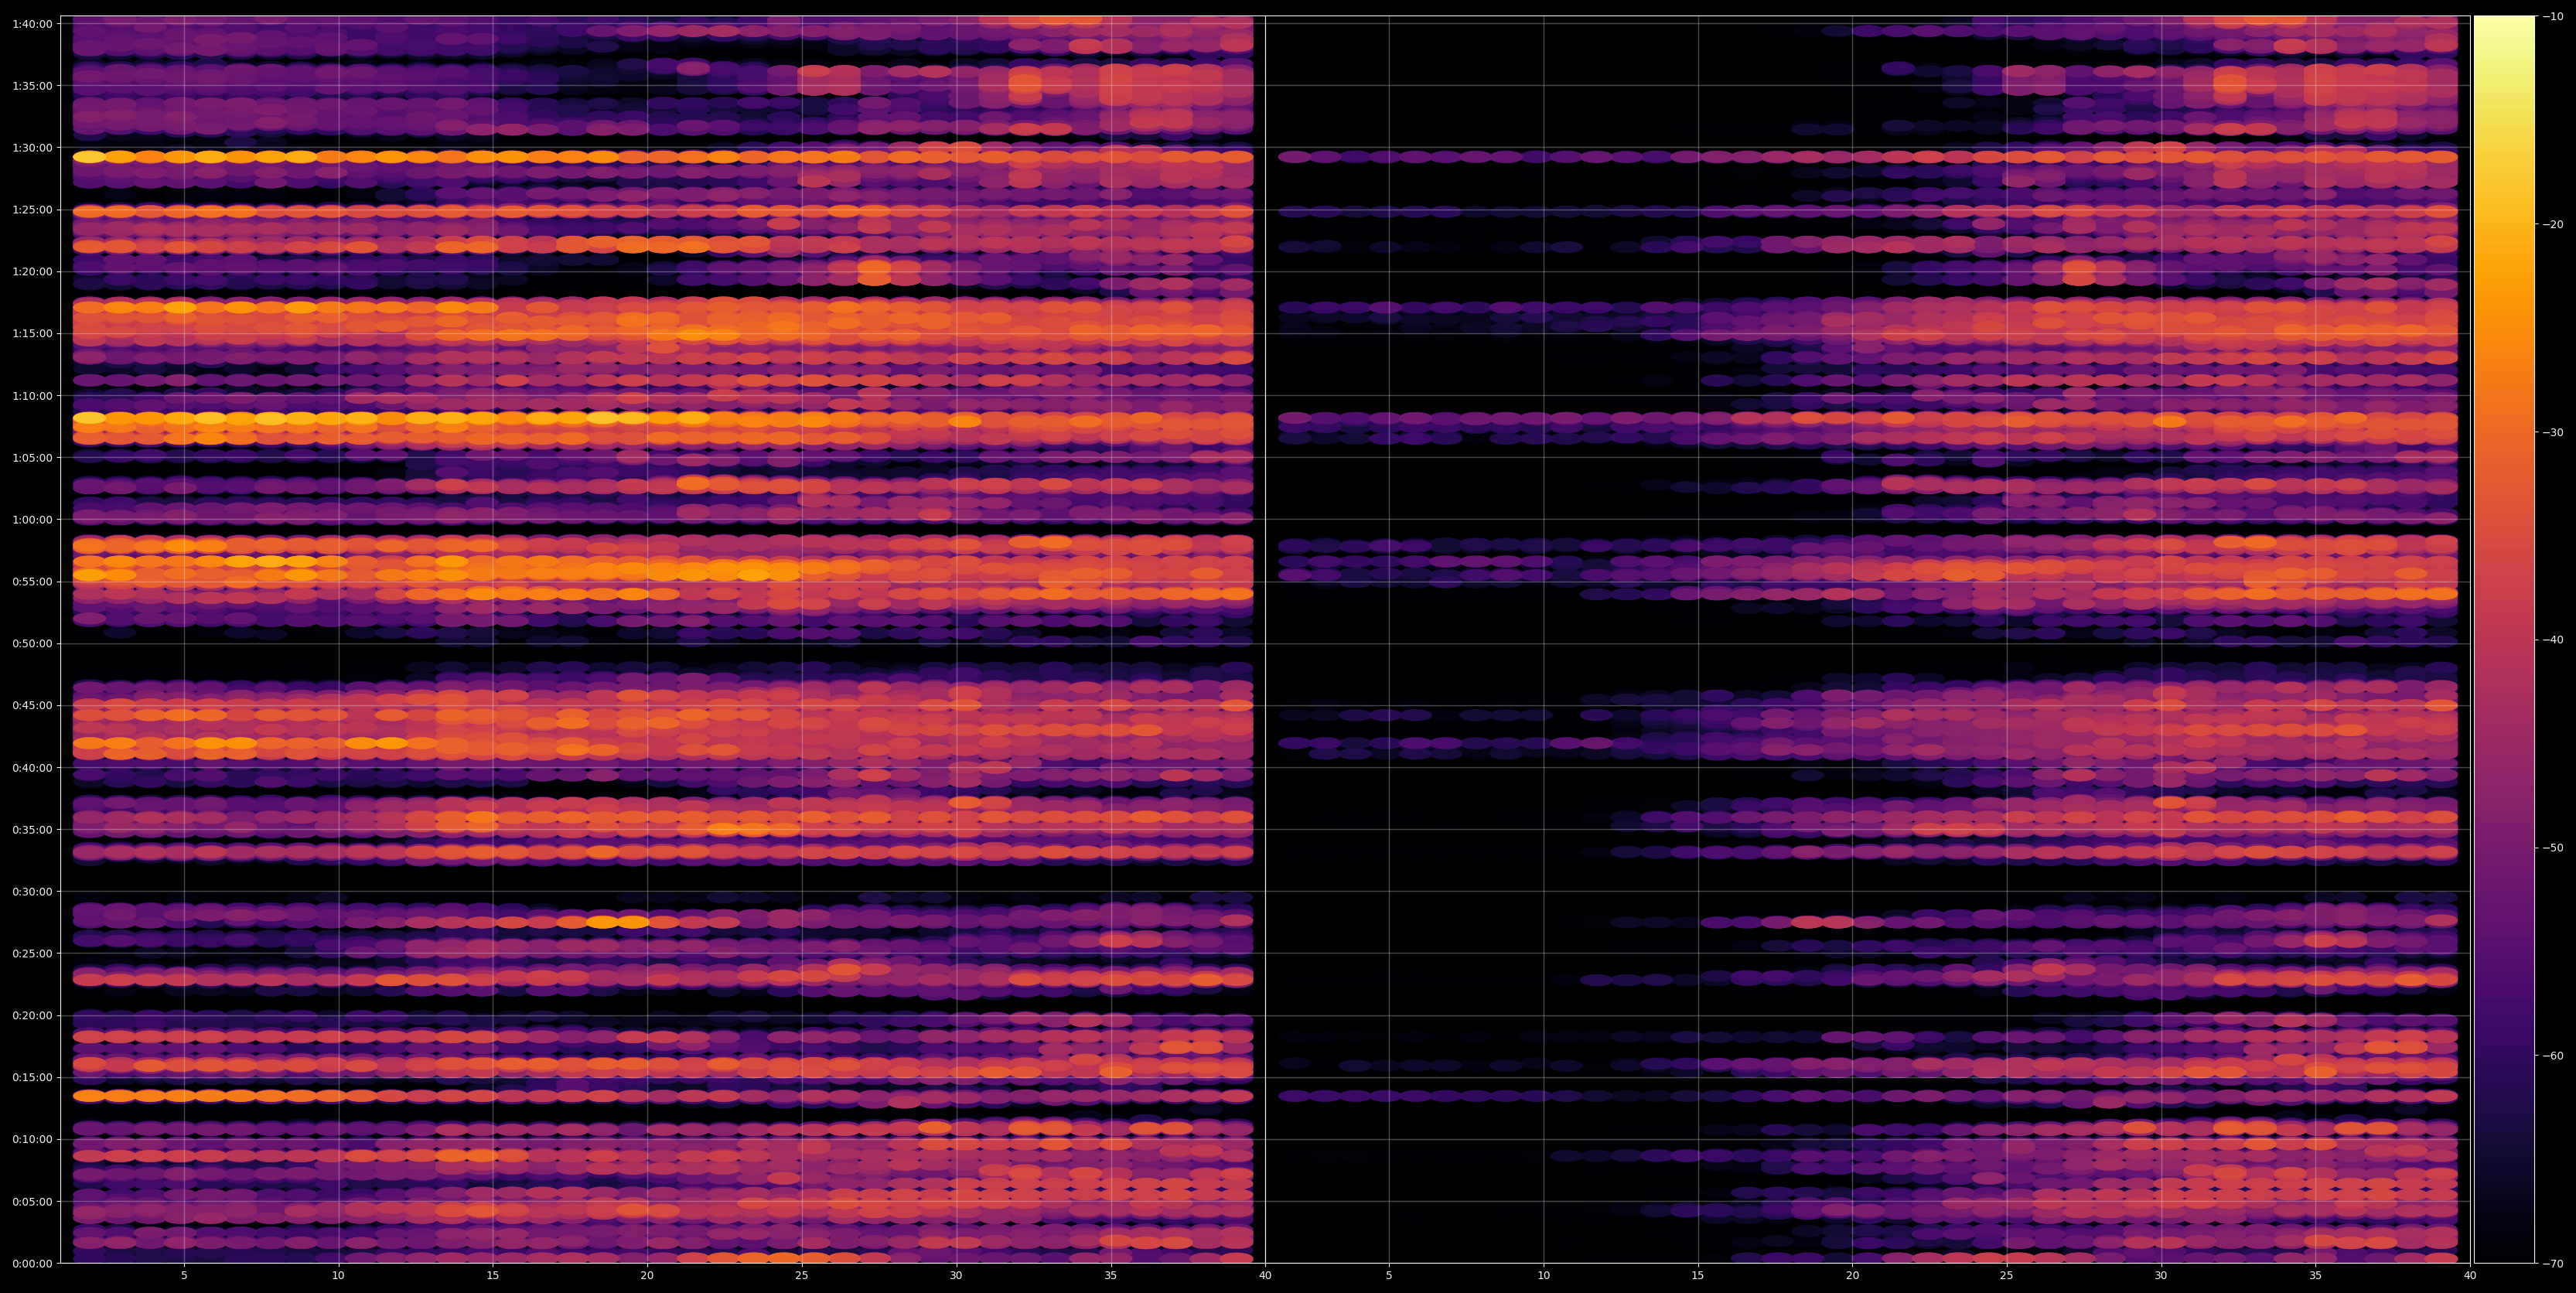Image resolution: width=2576 pixels, height=1293 pixels.
Task: Click the −30 colorbar tick label
Action: pos(2553,432)
